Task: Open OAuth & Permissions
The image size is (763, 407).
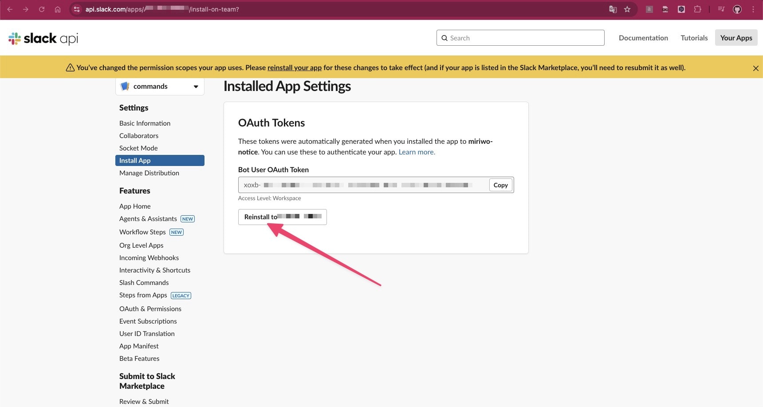Action: (150, 309)
